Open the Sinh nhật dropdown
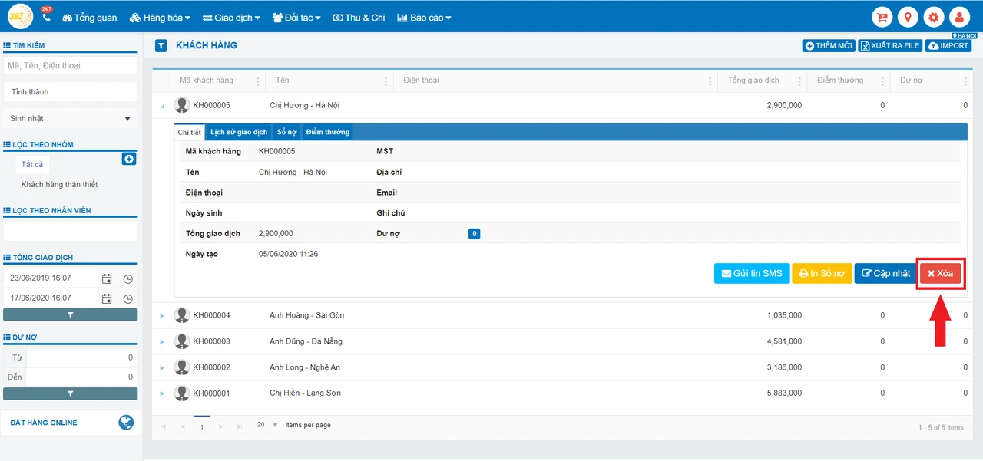This screenshot has width=983, height=461. click(x=71, y=119)
